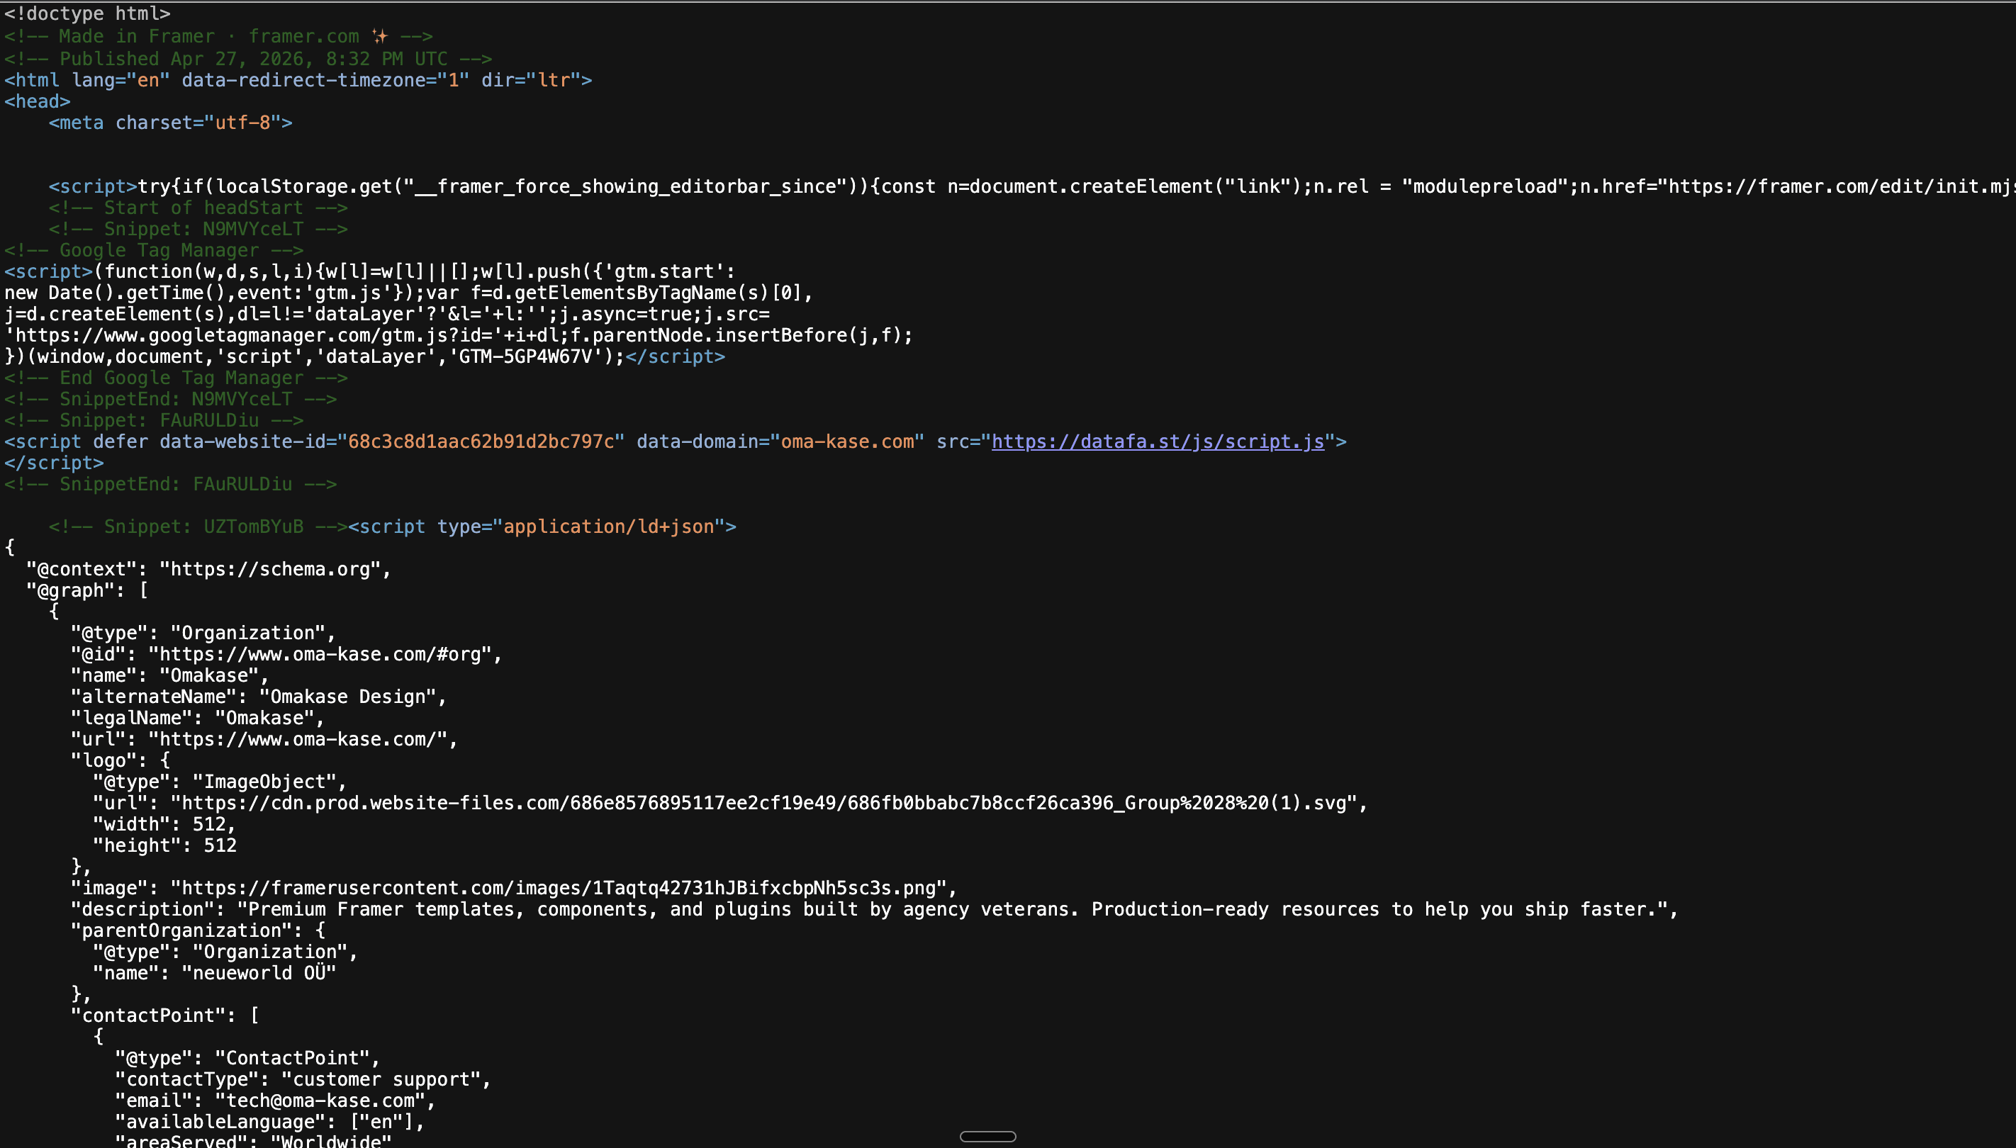
Task: Click the cdn.prod.website-files.com logo URL
Action: (765, 803)
